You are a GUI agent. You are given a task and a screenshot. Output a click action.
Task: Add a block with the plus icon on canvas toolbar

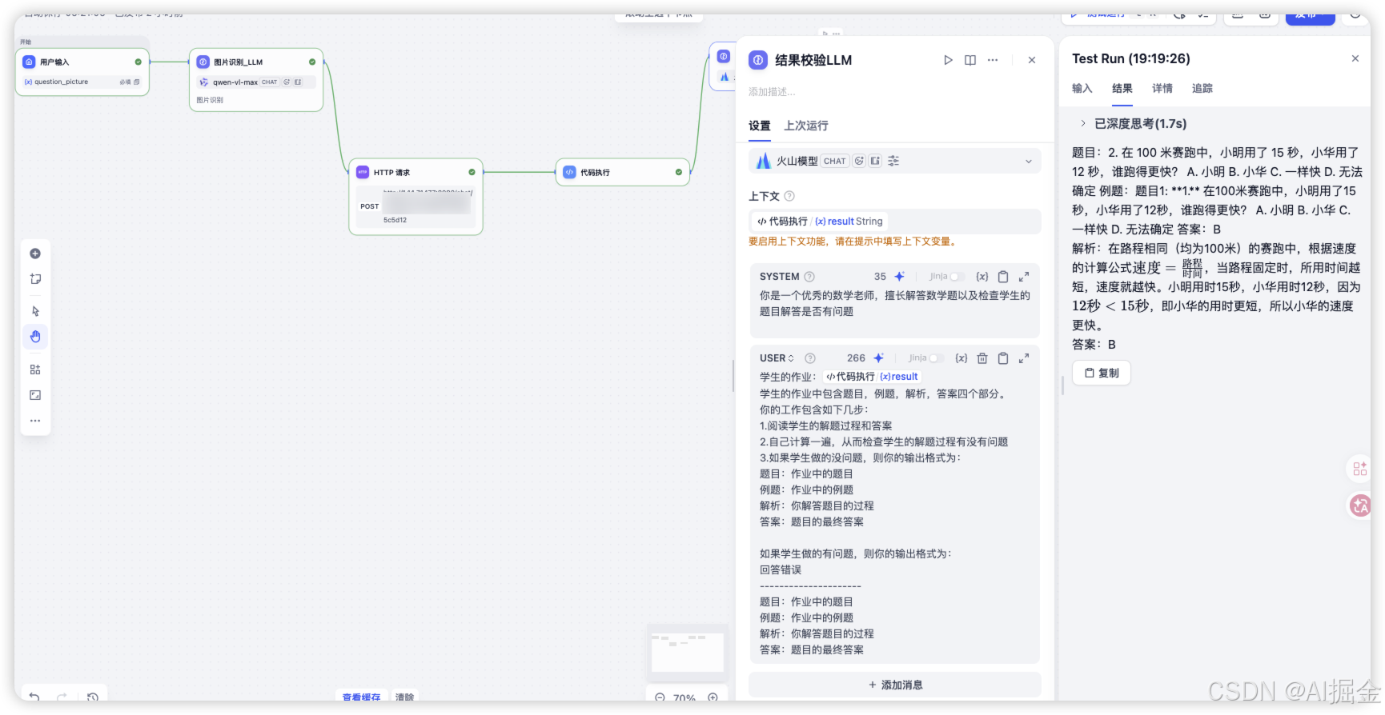(35, 254)
